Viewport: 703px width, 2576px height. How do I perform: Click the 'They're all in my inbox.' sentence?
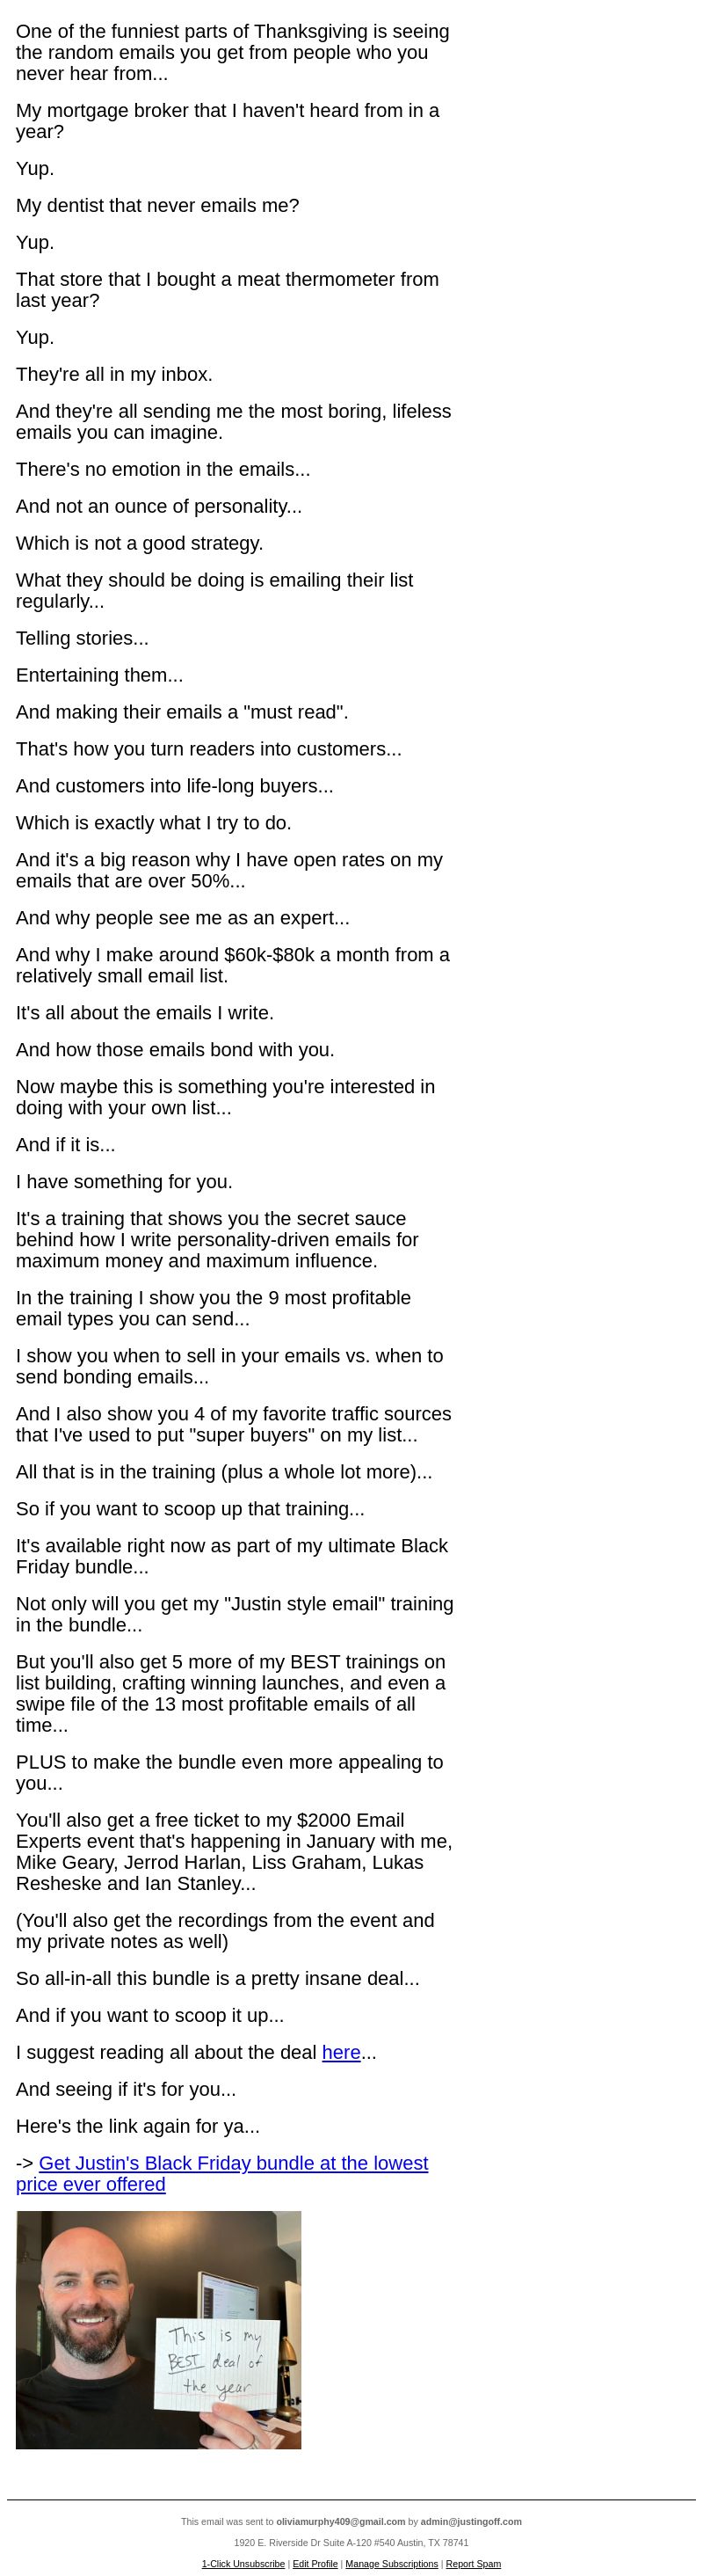coord(114,374)
